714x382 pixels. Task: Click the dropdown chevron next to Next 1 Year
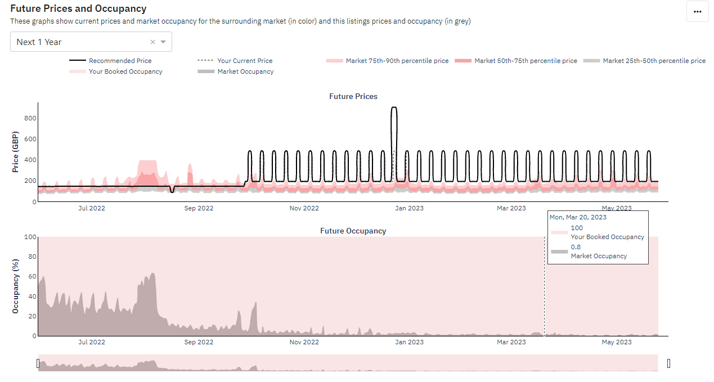click(163, 42)
